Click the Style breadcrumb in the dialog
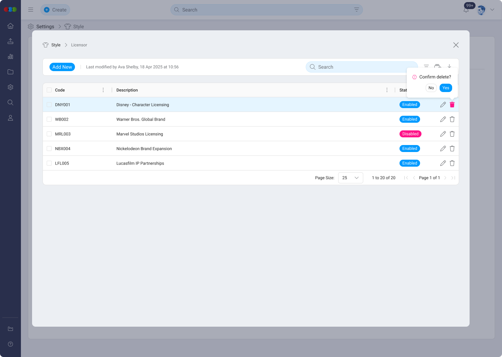502x357 pixels. pos(56,45)
